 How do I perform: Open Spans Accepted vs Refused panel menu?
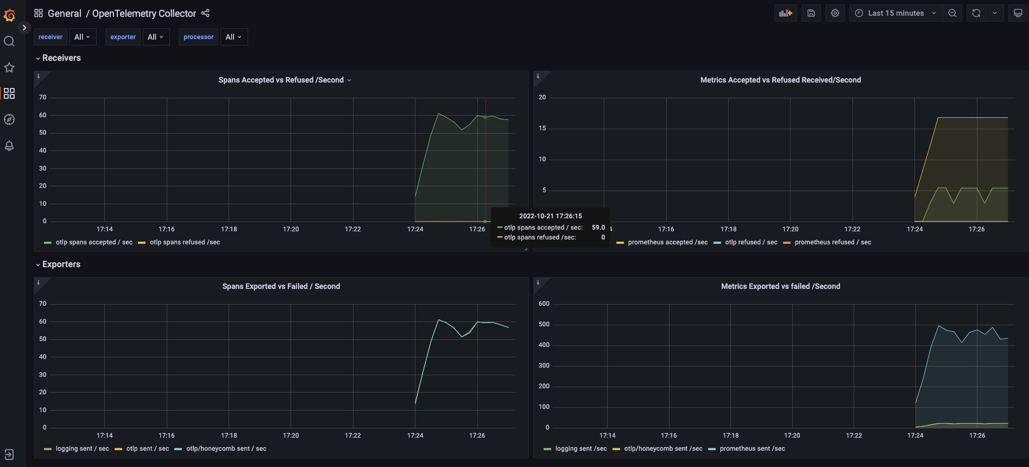pos(349,80)
